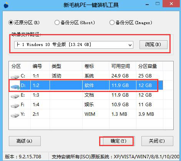
Task: Close the window with the red X
Action: coord(171,4)
